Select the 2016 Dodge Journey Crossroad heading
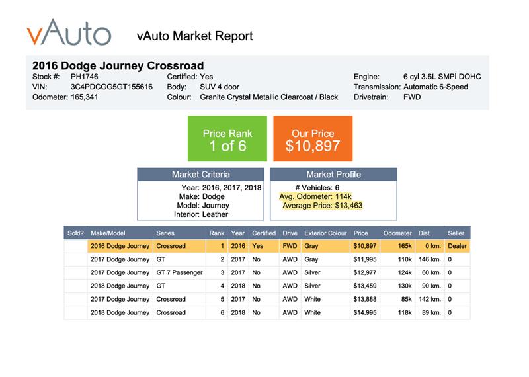 tap(118, 65)
